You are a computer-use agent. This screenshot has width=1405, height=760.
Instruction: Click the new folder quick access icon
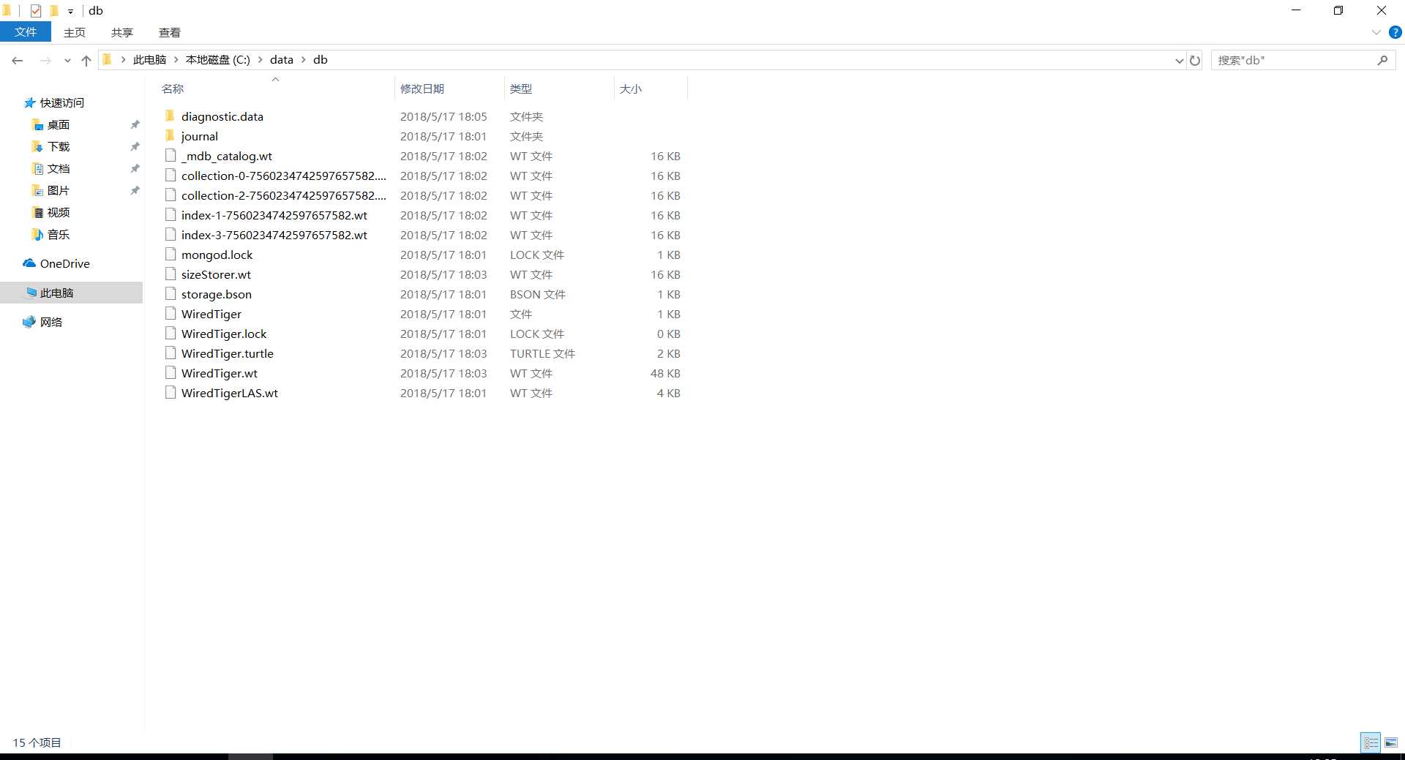pos(53,10)
